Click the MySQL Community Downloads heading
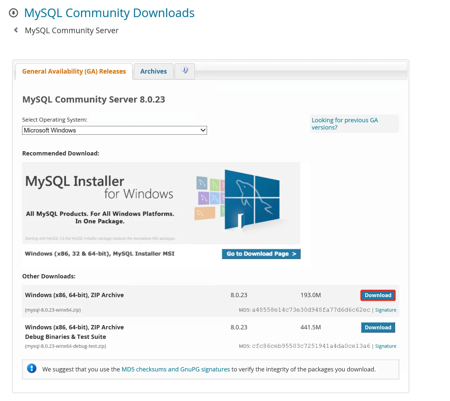 point(109,13)
